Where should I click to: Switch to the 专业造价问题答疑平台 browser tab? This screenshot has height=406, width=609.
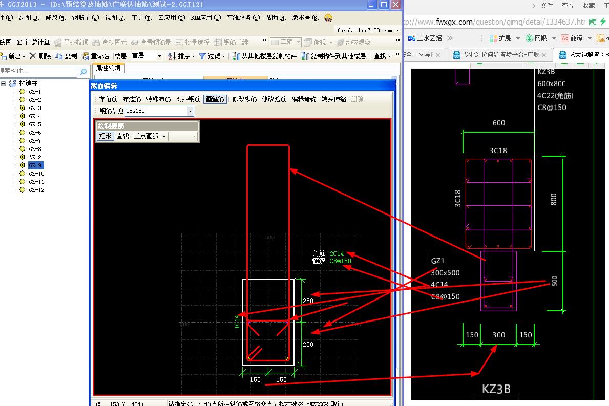tap(500, 55)
